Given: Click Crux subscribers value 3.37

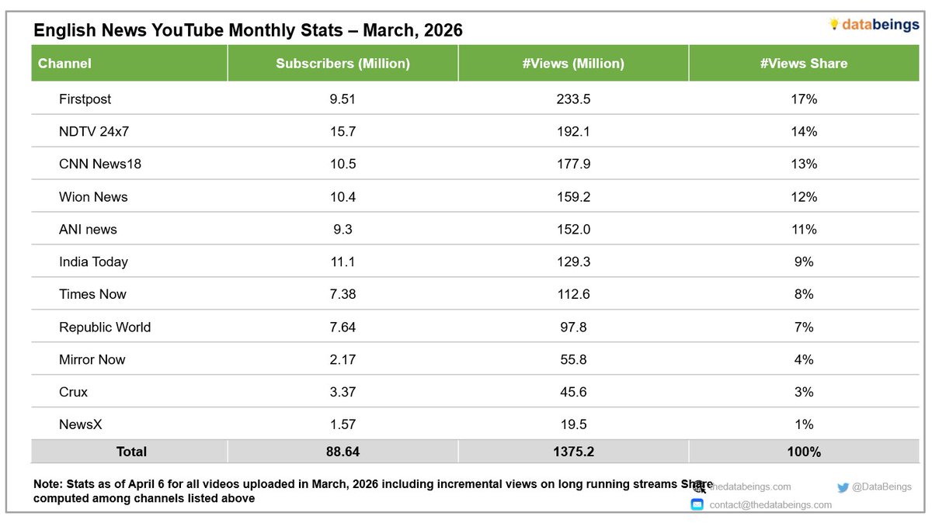Looking at the screenshot, I should point(343,392).
